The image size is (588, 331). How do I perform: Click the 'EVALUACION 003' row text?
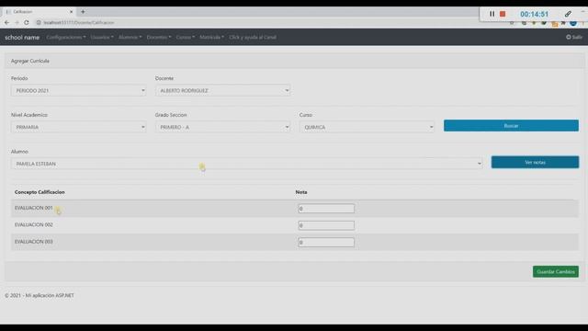[x=34, y=242]
